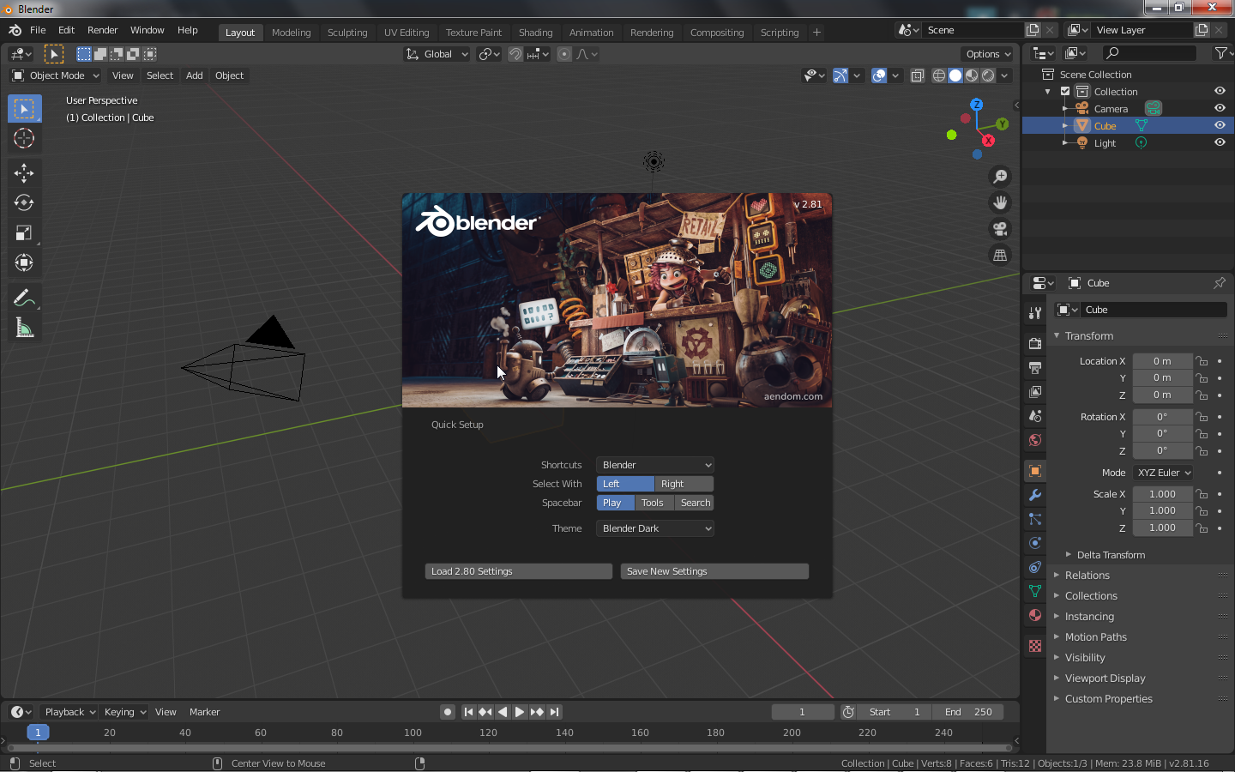Choose the Select Box tool
Viewport: 1235px width, 772px height.
(24, 109)
